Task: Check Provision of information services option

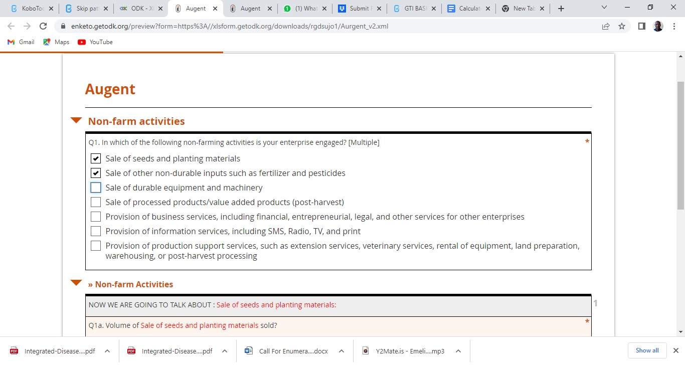Action: pos(96,231)
